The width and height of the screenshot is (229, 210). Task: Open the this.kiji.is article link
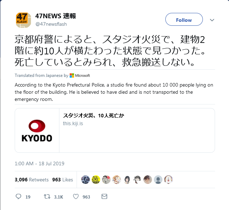point(73,123)
